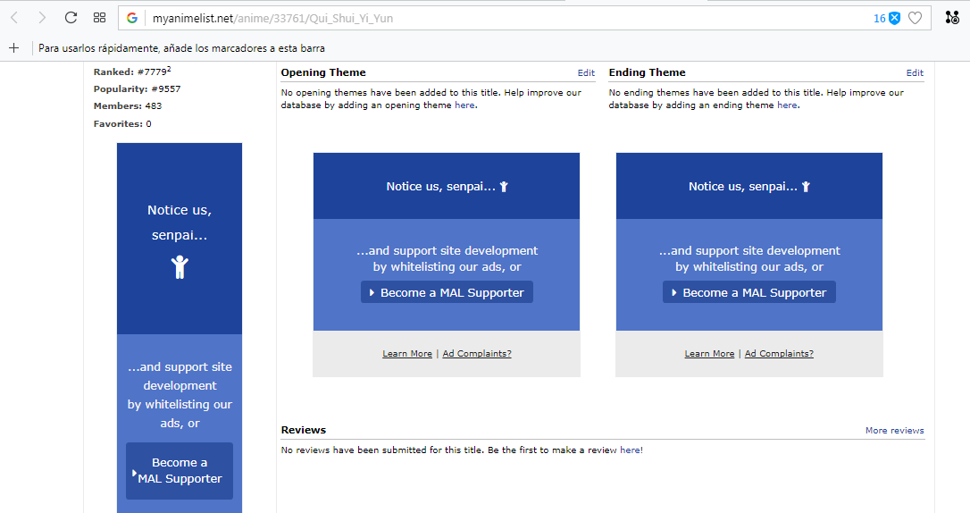Open the speed dial grid icon
The image size is (970, 513).
[100, 18]
